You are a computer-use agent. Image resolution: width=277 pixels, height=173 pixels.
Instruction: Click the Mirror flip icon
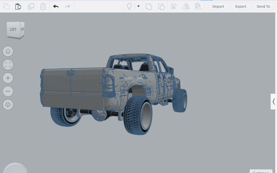pos(186,6)
